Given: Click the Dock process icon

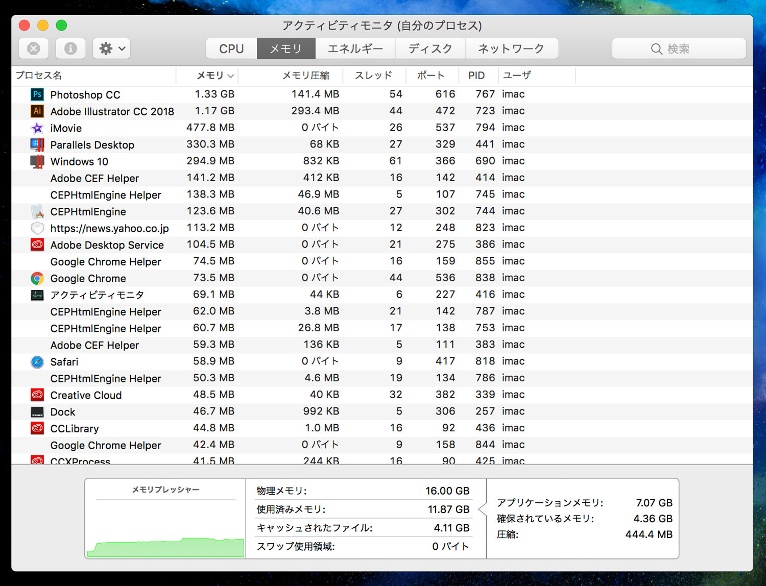Looking at the screenshot, I should point(37,412).
